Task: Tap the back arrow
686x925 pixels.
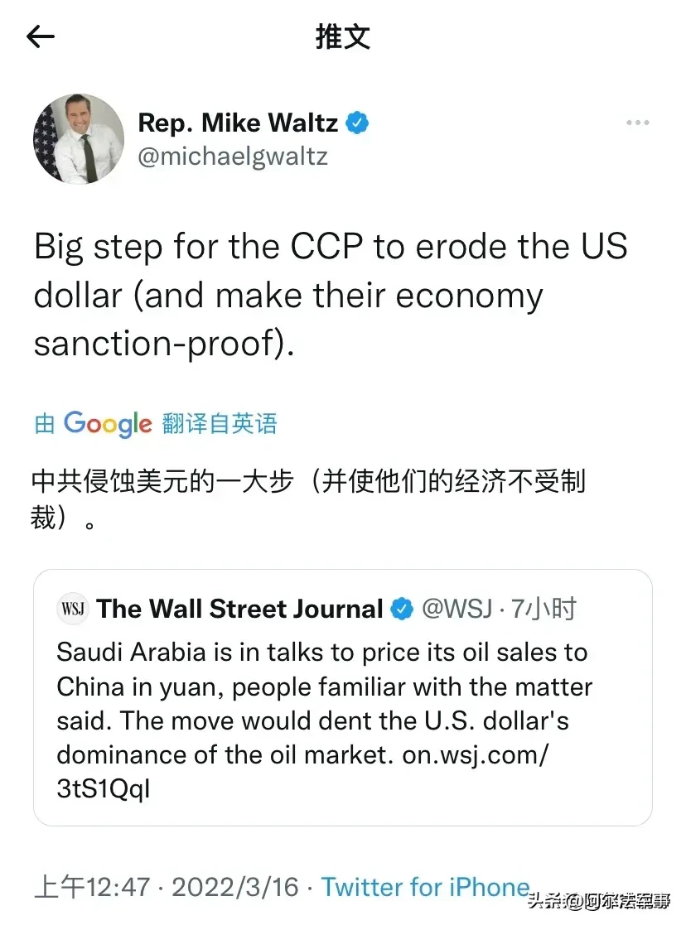Action: (x=41, y=36)
